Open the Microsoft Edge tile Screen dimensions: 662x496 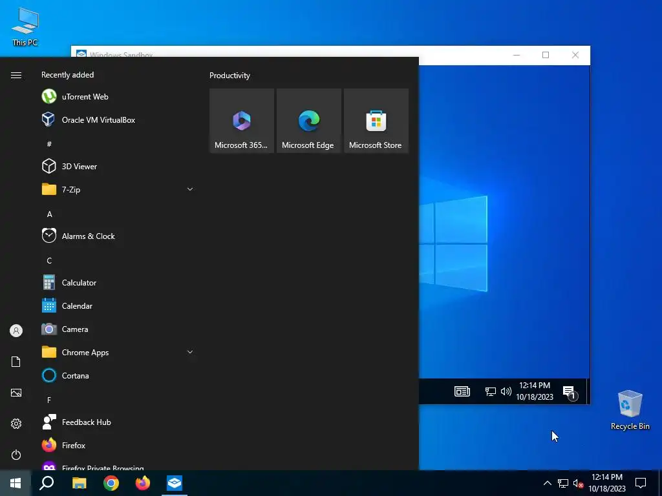[x=308, y=121]
